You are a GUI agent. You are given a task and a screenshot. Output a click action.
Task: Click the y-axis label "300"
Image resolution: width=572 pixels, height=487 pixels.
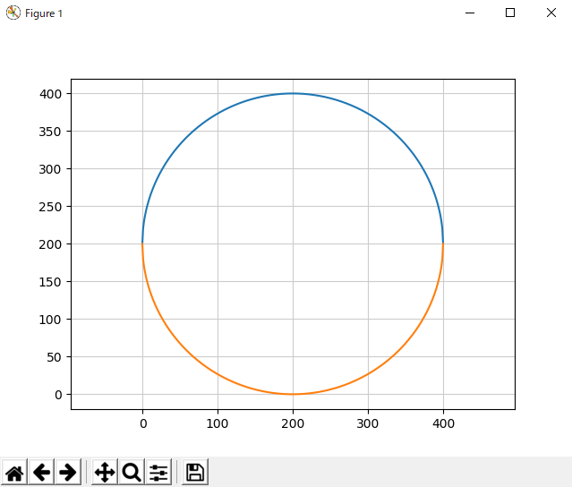tap(50, 169)
